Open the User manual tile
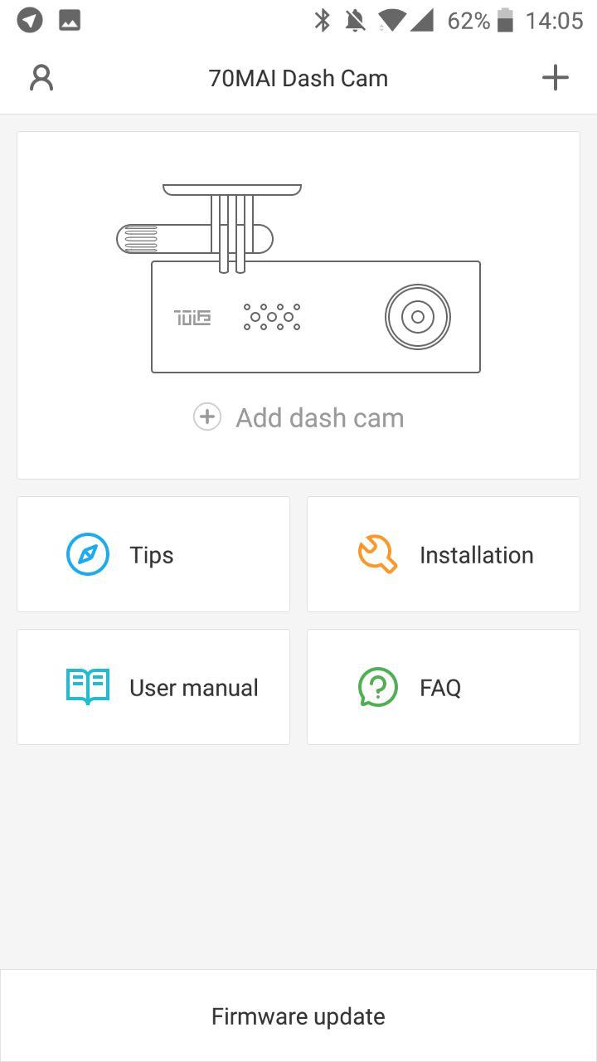This screenshot has height=1062, width=597. [x=153, y=687]
